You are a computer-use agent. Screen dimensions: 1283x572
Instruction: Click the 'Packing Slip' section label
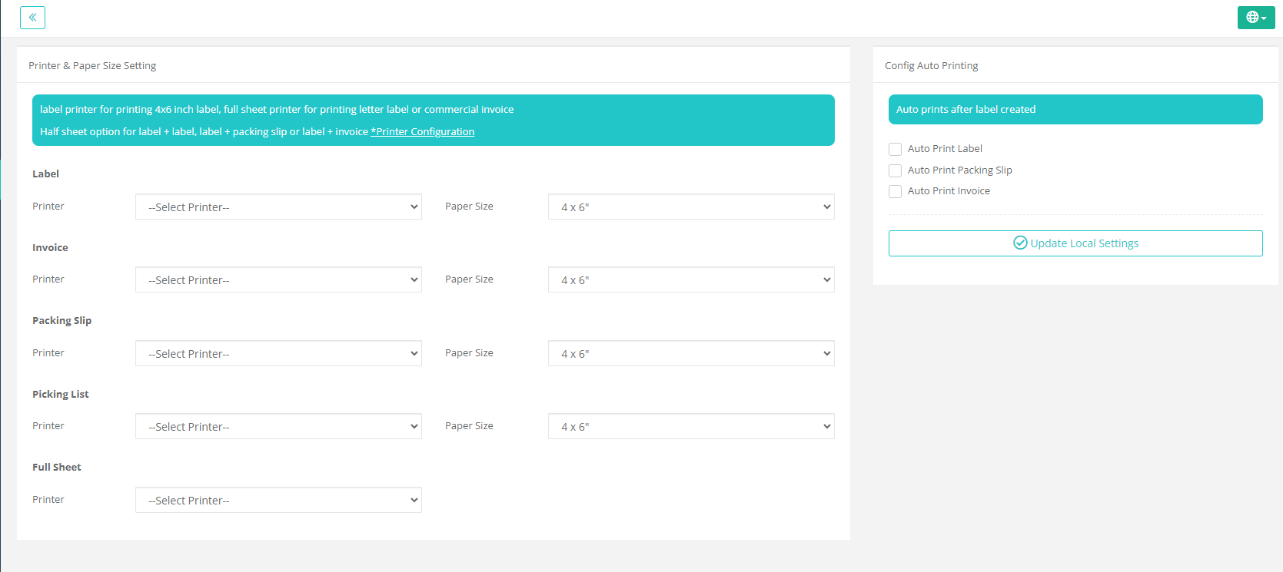[61, 321]
